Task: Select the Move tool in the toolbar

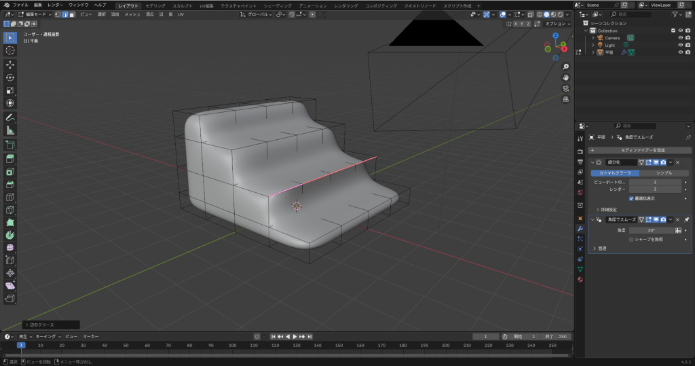Action: coord(10,65)
